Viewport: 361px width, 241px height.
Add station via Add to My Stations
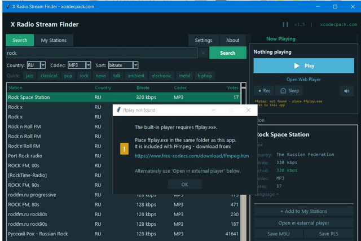[x=303, y=211]
